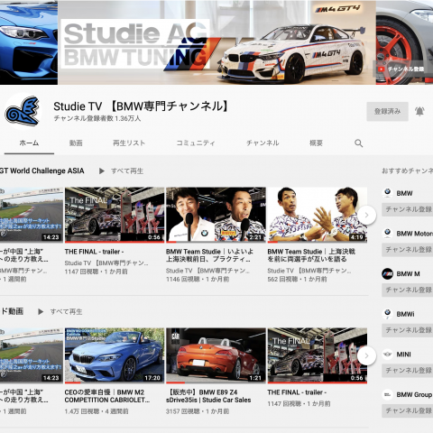The width and height of the screenshot is (433, 433).
Task: Click the 0:56 duration badge on first-row FINAL trailer
Action: pos(154,237)
